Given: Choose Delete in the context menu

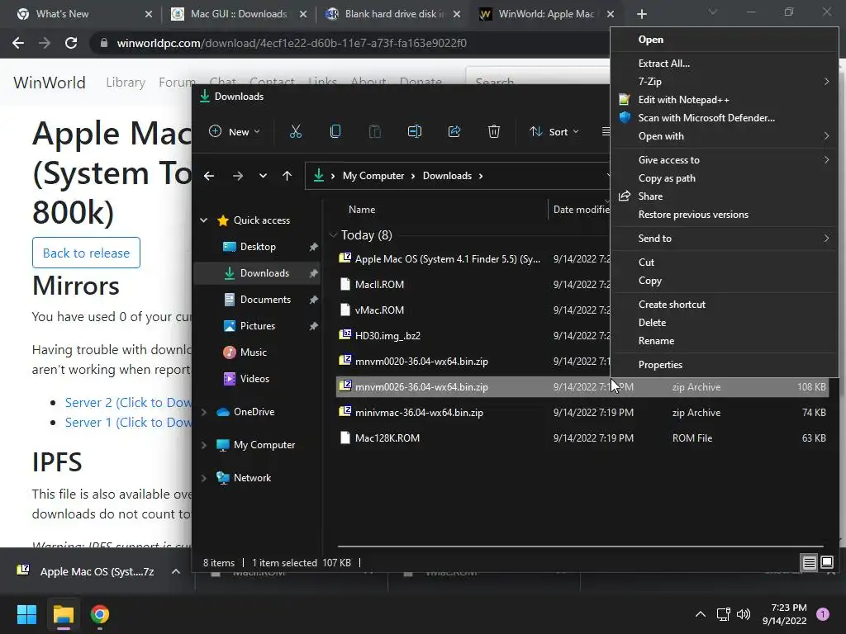Looking at the screenshot, I should point(724,323).
